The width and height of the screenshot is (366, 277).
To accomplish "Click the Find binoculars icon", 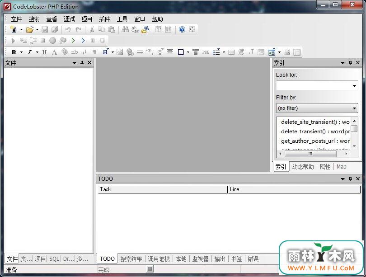I will [x=125, y=29].
